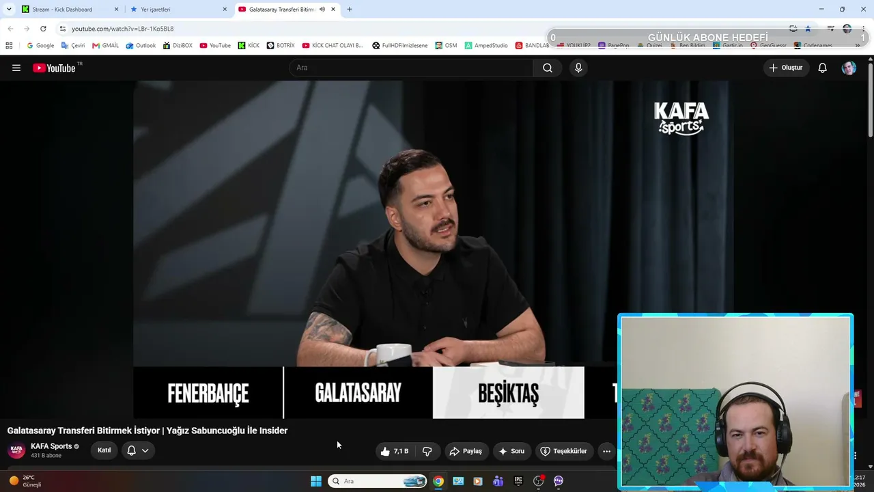Screen dimensions: 874x492
Task: Open new Chrome tab with plus
Action: point(350,10)
